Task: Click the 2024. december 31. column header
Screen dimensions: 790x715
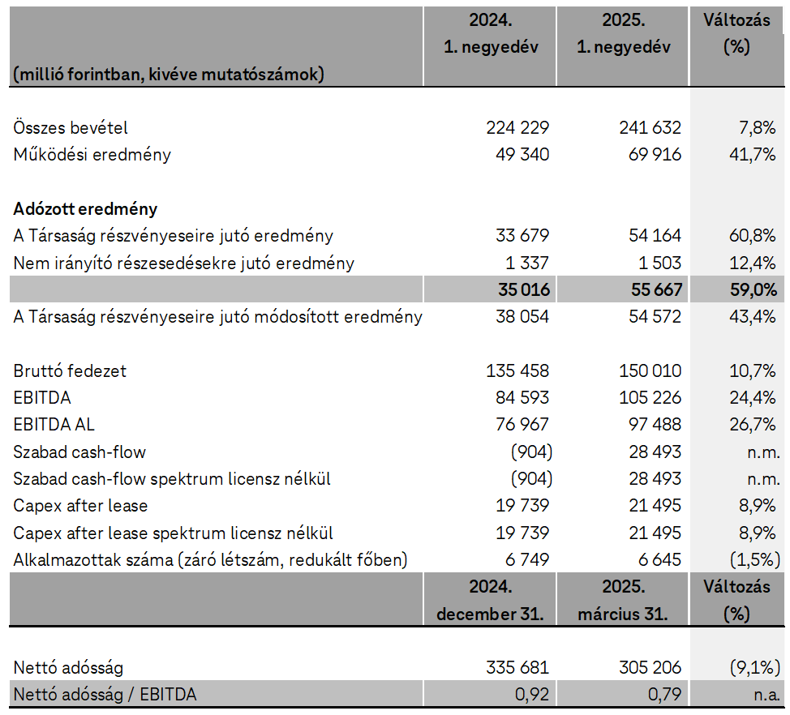Action: point(490,599)
